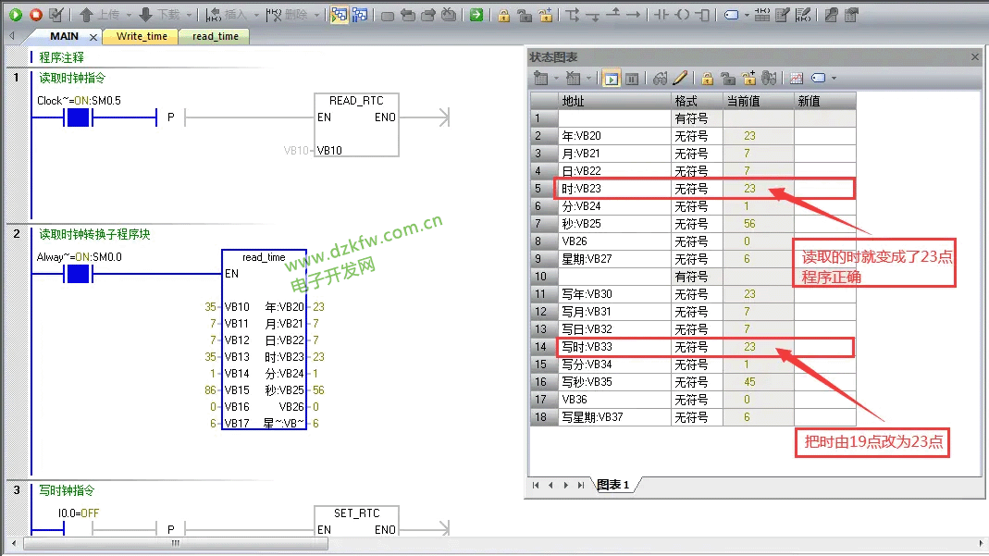
Task: Pause the status chart monitoring
Action: 632,79
